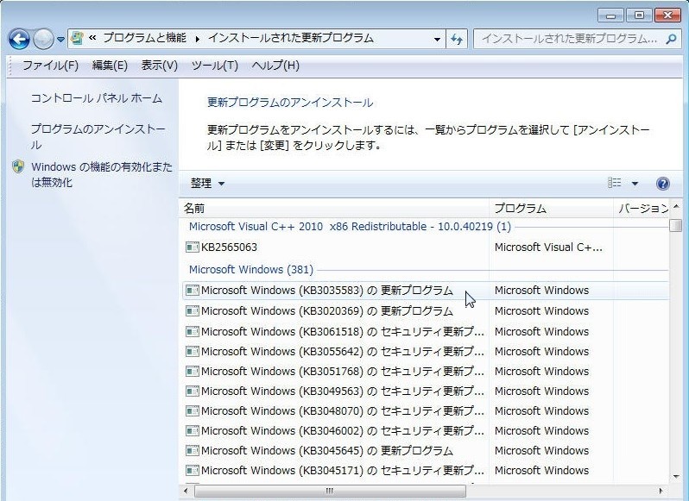Select the KB3035583 update row

[425, 290]
